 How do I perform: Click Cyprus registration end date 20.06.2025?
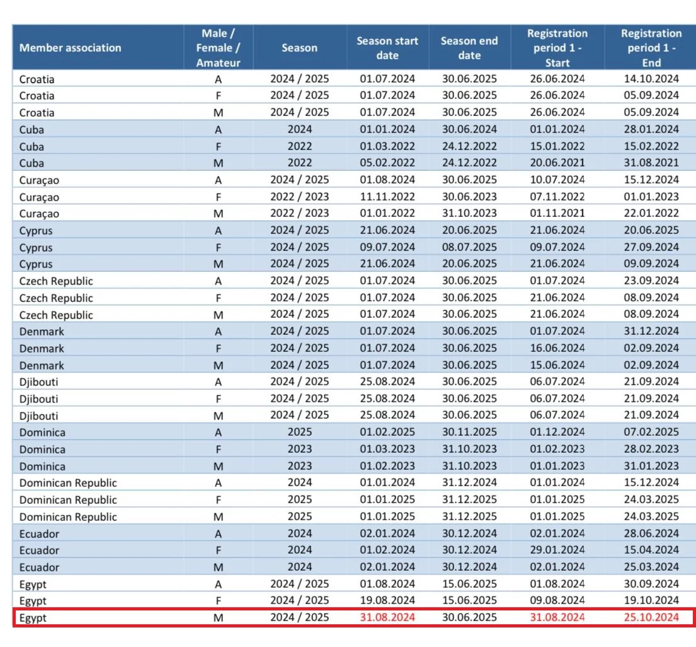point(651,231)
